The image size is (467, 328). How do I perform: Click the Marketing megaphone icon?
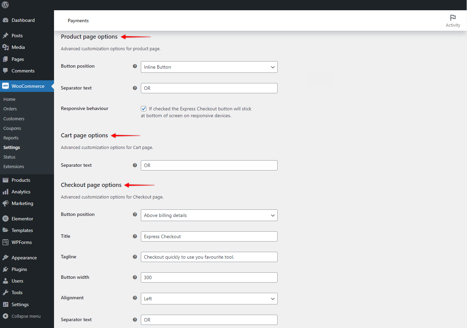click(x=5, y=203)
